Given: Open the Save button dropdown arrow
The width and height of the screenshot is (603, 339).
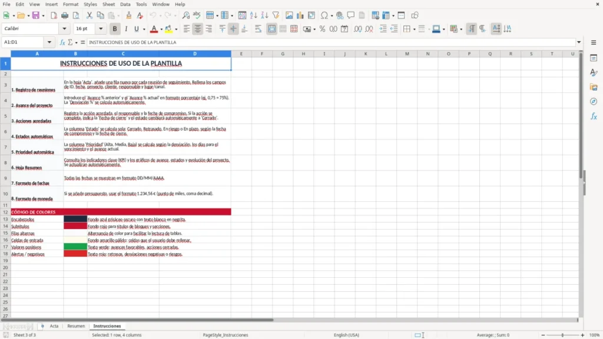Looking at the screenshot, I should click(x=43, y=16).
